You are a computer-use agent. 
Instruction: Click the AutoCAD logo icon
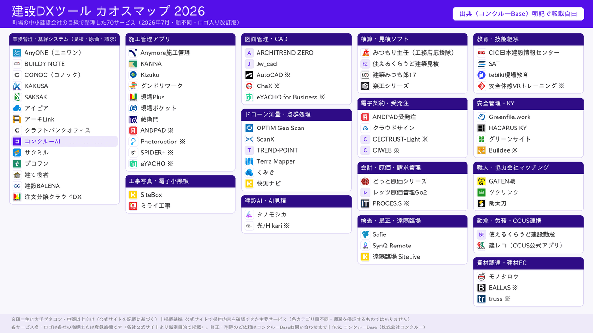click(249, 75)
